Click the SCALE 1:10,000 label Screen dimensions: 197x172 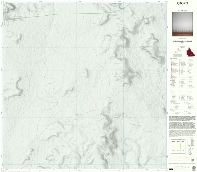pos(182,38)
